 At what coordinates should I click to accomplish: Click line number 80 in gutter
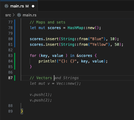(11, 39)
